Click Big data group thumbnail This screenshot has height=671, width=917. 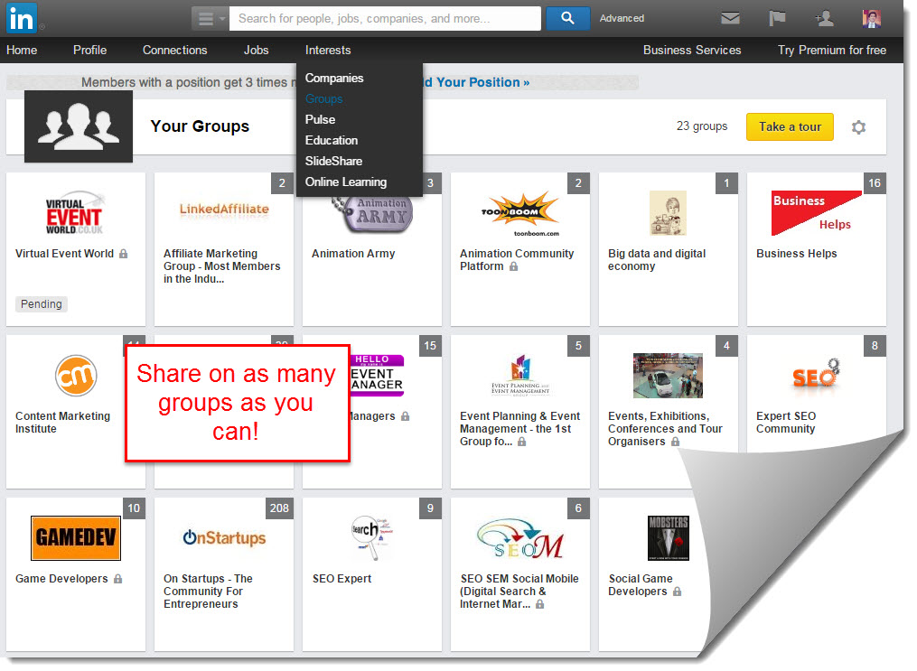click(668, 213)
